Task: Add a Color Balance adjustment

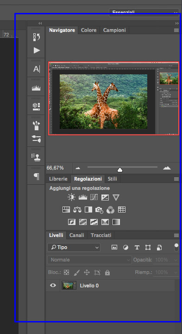Action: tap(77, 210)
